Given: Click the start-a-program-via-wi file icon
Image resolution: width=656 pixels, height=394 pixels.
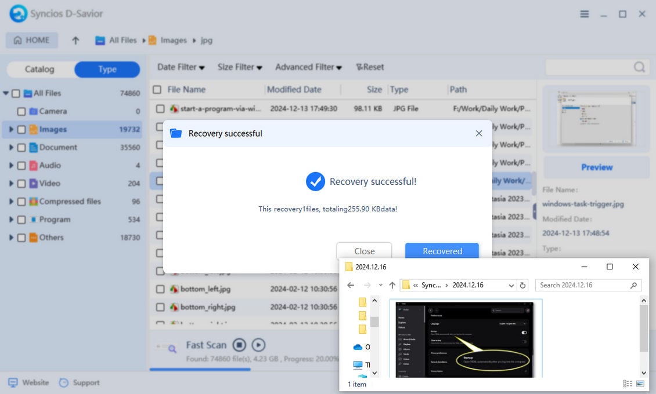Looking at the screenshot, I should coord(174,109).
